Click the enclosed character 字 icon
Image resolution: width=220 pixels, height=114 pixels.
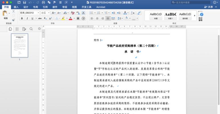[83, 19]
